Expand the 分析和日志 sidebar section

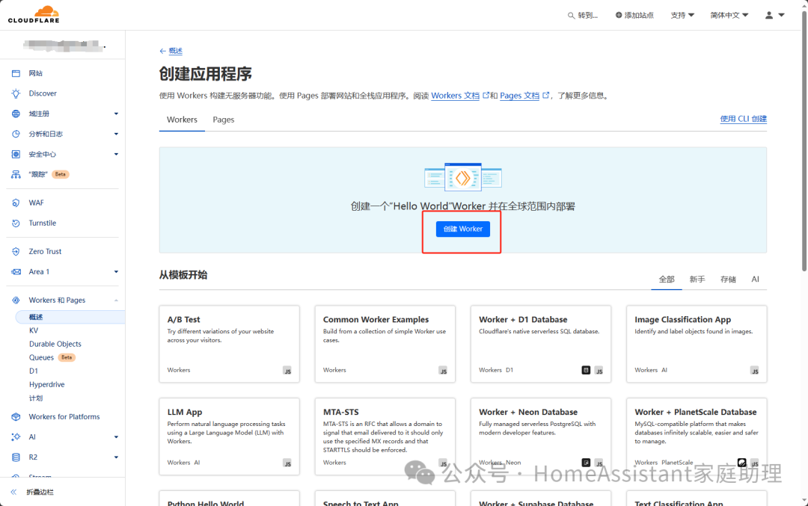tap(116, 134)
